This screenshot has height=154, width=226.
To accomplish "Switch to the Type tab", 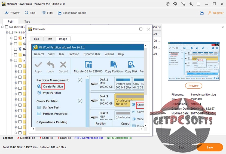I will [x=27, y=22].
